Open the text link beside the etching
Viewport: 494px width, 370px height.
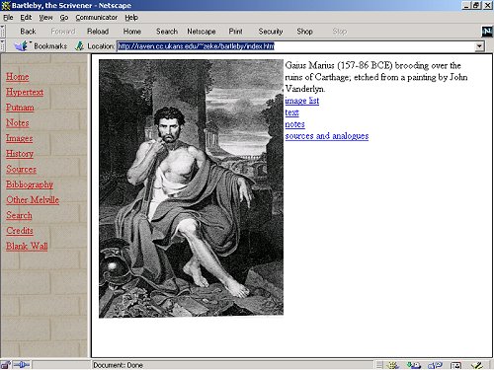tap(291, 112)
